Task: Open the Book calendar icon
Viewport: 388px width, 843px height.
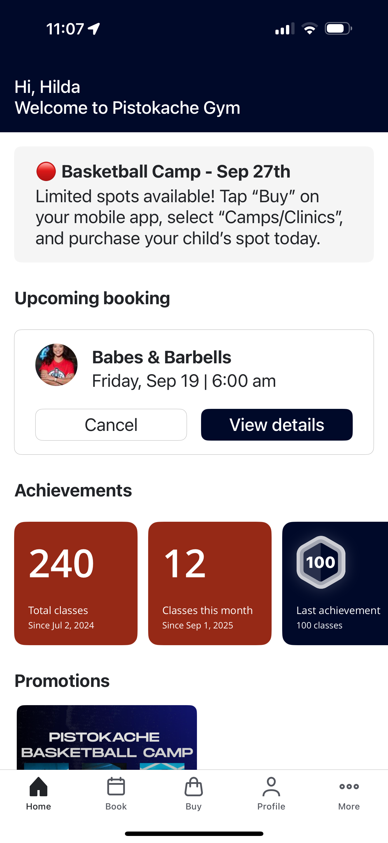Action: click(116, 786)
